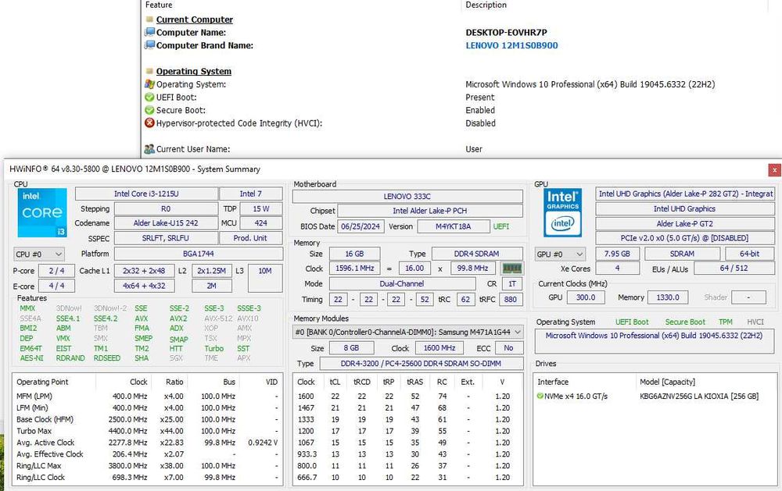
Task: Click the users icon beside Current User Name
Action: click(x=149, y=149)
